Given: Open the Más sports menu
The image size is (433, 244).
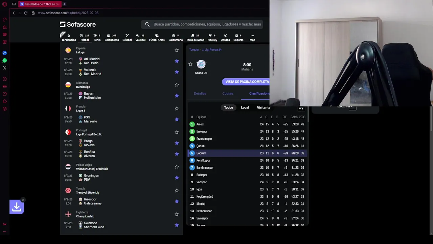Looking at the screenshot, I should (x=252, y=37).
